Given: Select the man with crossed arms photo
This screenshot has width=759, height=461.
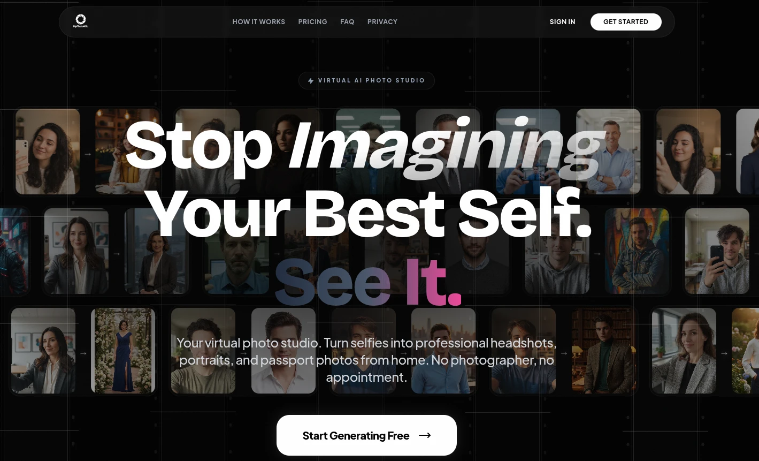Looking at the screenshot, I should pos(608,152).
